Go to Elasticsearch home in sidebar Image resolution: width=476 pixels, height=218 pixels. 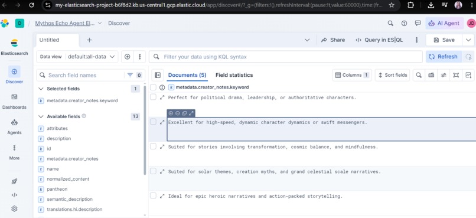coord(14,47)
